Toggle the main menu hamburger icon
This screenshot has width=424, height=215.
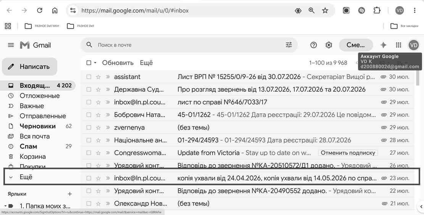(11, 45)
